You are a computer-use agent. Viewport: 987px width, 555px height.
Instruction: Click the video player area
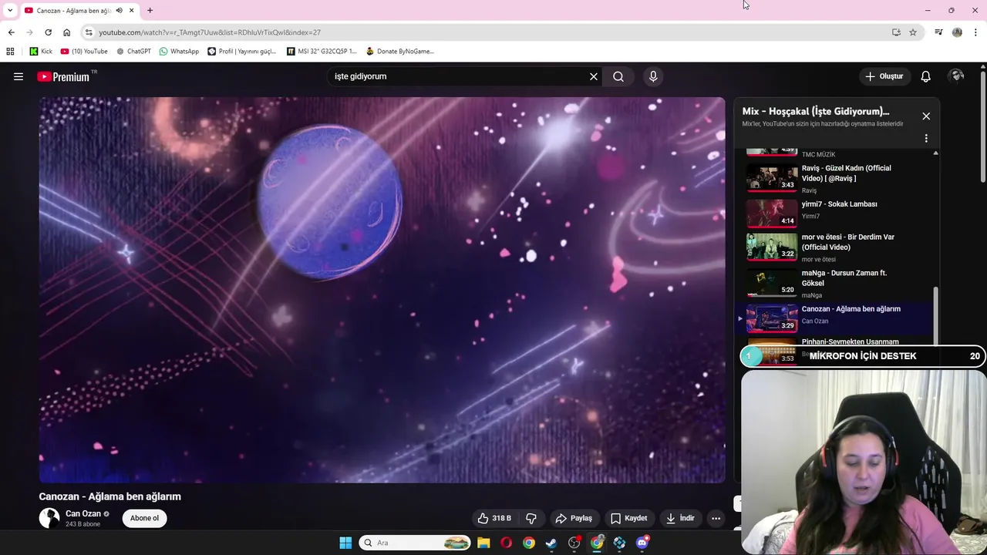[382, 290]
